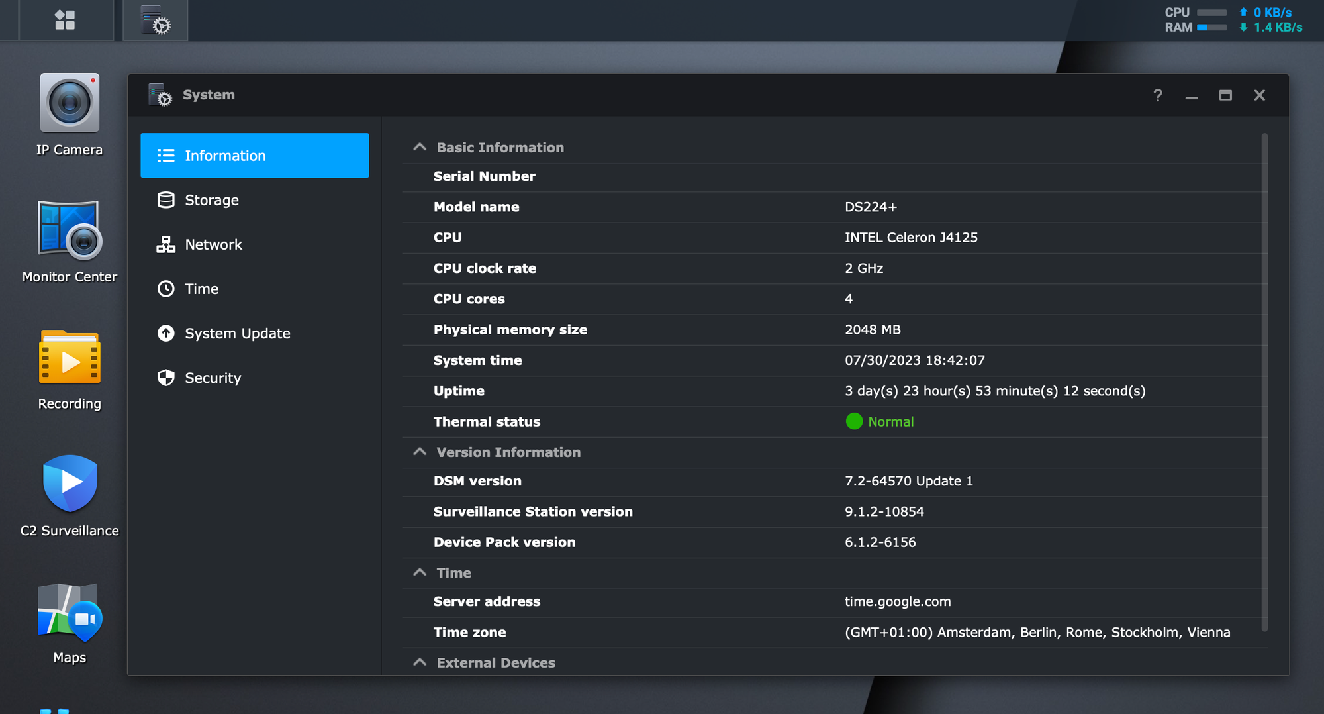
Task: Click the IP Camera desktop label
Action: click(70, 150)
